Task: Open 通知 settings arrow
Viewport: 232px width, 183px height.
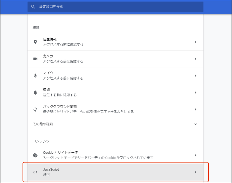Action: (x=196, y=93)
